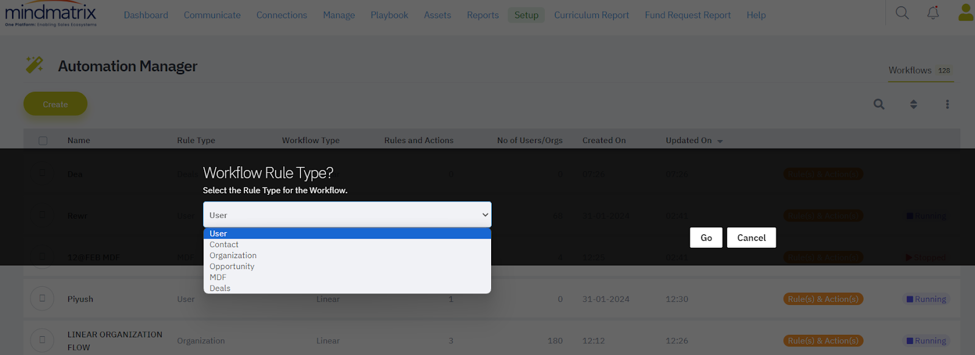This screenshot has width=975, height=355.
Task: Open the Manage menu
Action: point(339,15)
